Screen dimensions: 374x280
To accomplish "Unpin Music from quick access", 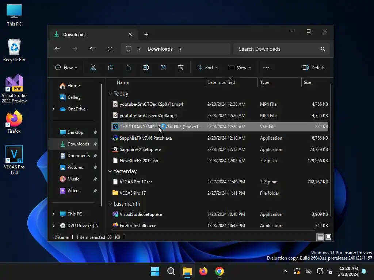I will pyautogui.click(x=95, y=179).
